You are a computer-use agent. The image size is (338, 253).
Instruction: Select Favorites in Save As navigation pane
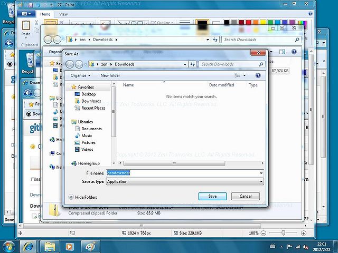[x=86, y=87]
